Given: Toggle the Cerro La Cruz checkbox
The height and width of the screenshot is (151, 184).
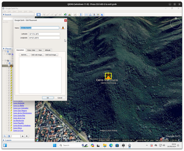Looking at the screenshot, I should pyautogui.click(x=9, y=130).
